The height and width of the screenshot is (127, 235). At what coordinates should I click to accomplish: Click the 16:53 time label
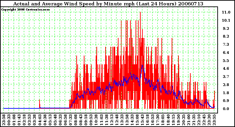point(153,120)
